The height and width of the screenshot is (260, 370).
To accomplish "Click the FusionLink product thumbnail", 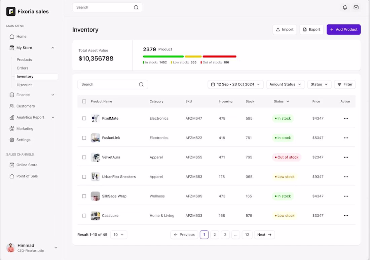I will tap(95, 138).
